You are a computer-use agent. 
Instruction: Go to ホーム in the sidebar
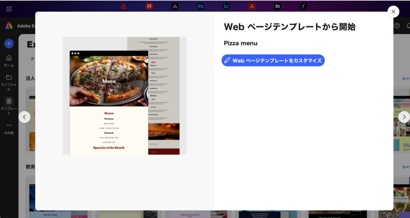pyautogui.click(x=9, y=61)
